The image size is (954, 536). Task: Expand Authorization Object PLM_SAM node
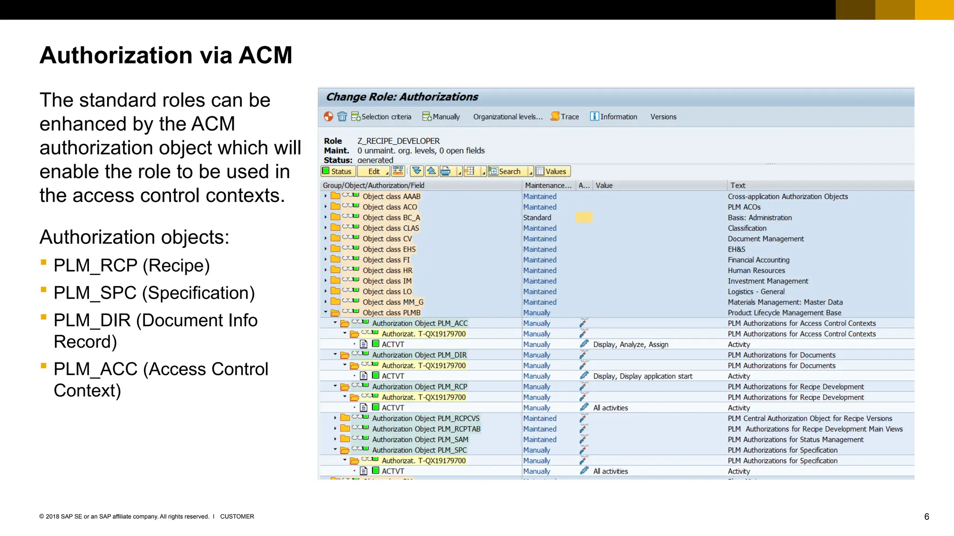(335, 439)
